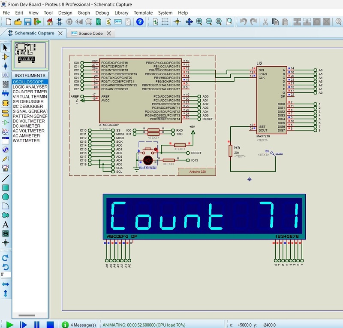343x328 pixels.
Task: Close the Source Code tab
Action: pos(109,34)
